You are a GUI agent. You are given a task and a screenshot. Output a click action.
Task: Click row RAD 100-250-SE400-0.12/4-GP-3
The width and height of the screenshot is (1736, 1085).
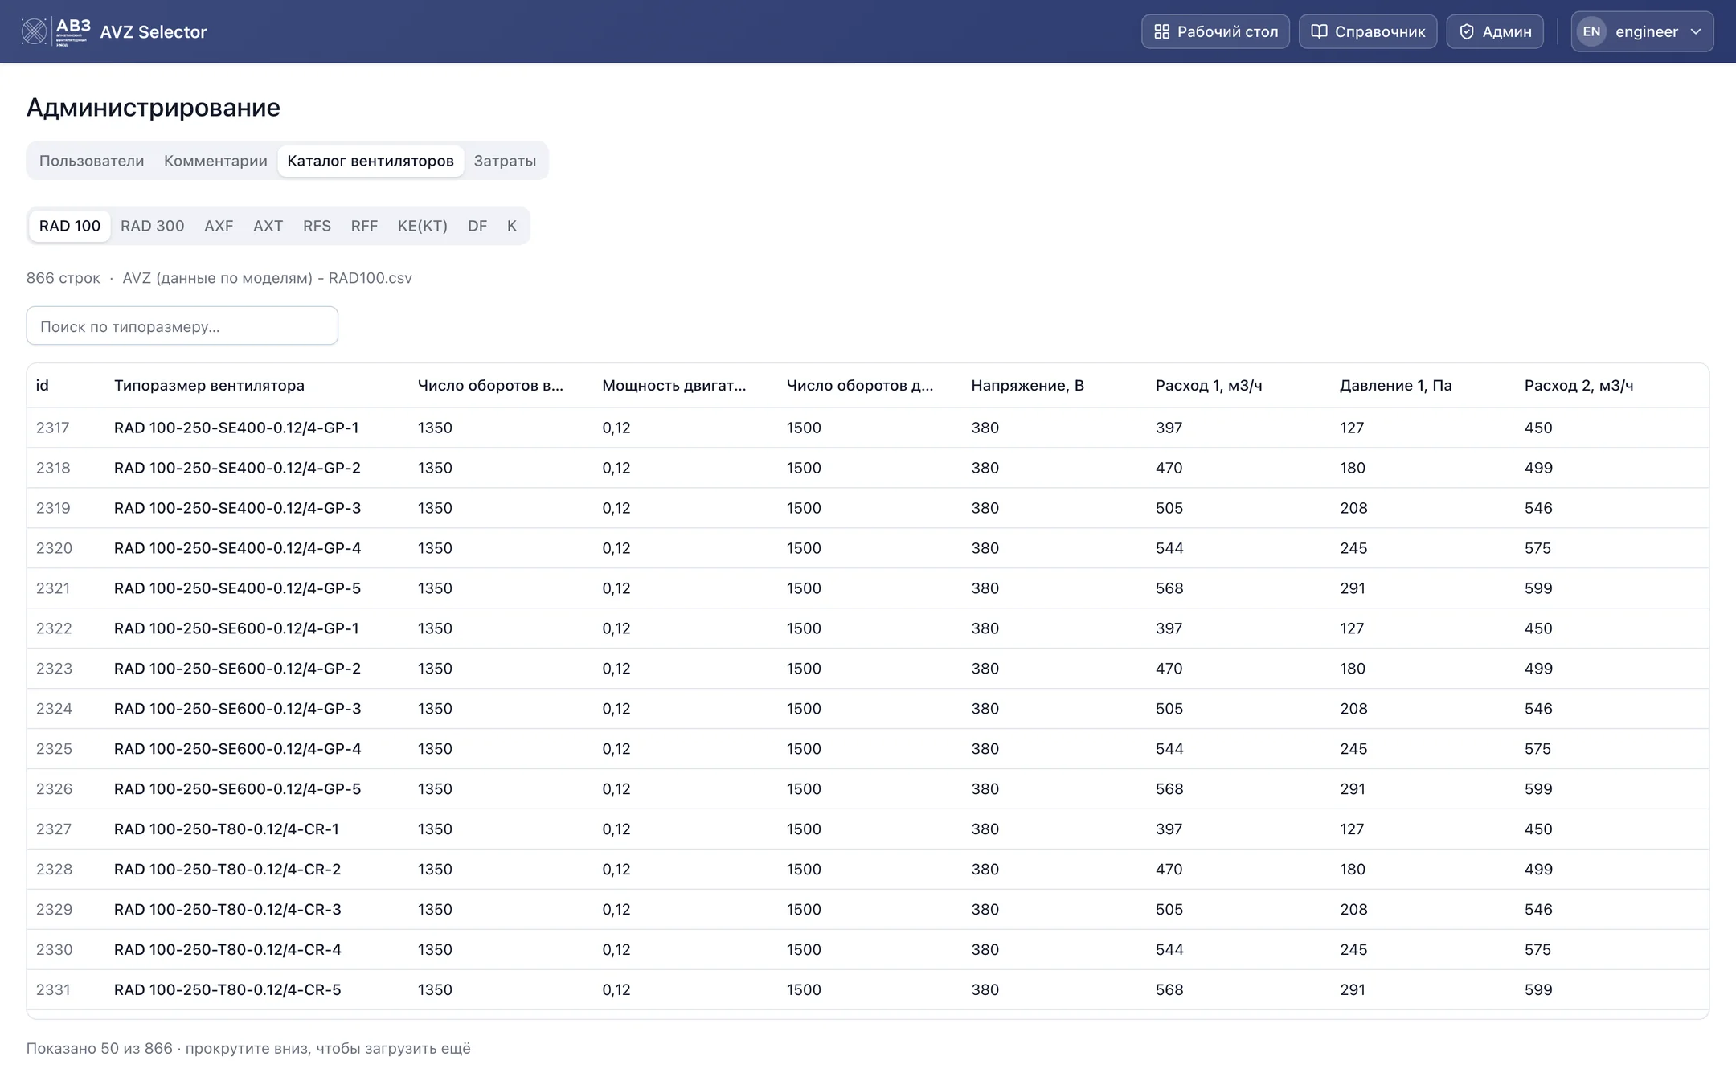[868, 508]
